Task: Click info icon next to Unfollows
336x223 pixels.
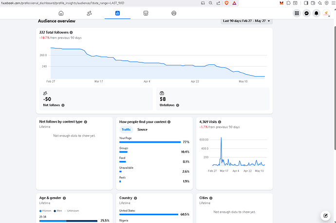Action: (x=177, y=105)
